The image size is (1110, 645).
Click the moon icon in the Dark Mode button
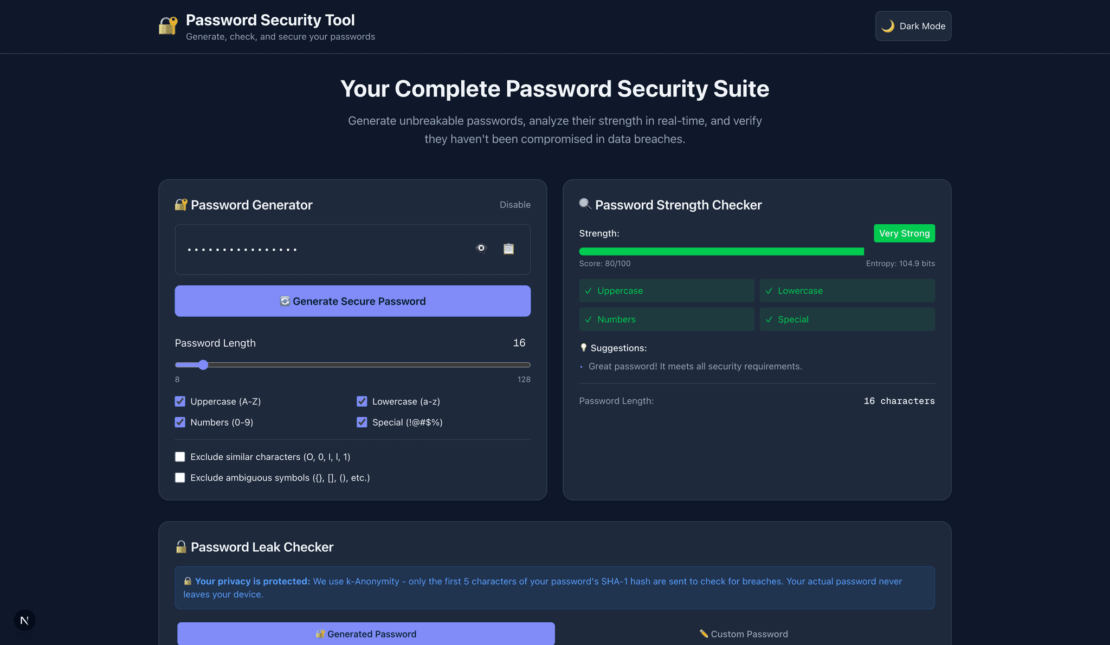(x=889, y=25)
